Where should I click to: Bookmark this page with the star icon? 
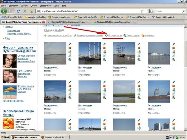pos(142,11)
